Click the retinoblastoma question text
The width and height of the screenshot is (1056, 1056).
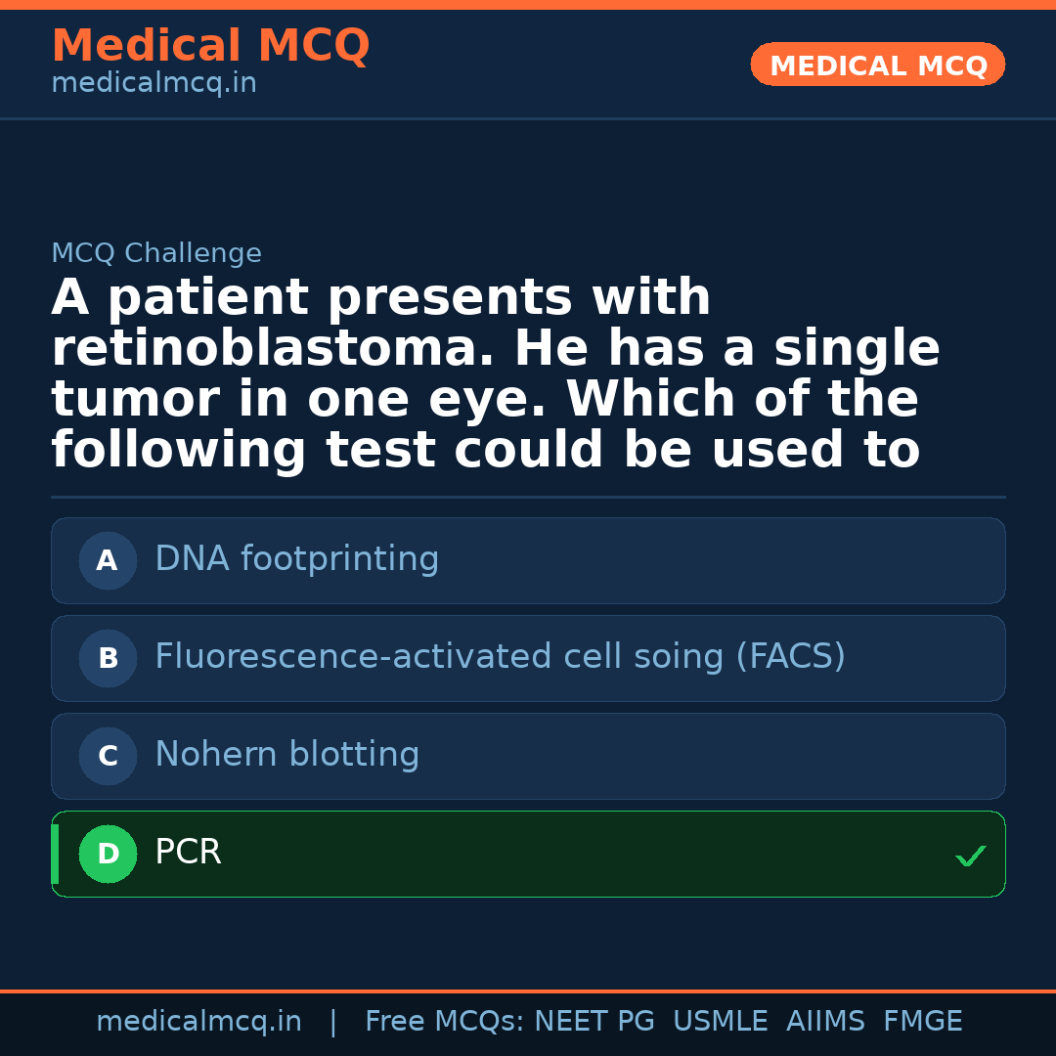495,374
